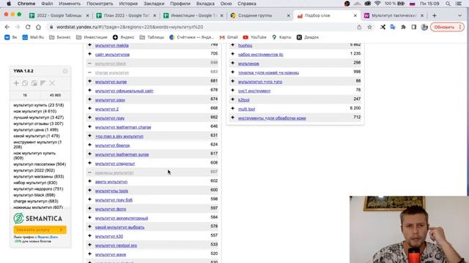
Task: Add 'мультитул k30' with plus icon
Action: pyautogui.click(x=89, y=236)
